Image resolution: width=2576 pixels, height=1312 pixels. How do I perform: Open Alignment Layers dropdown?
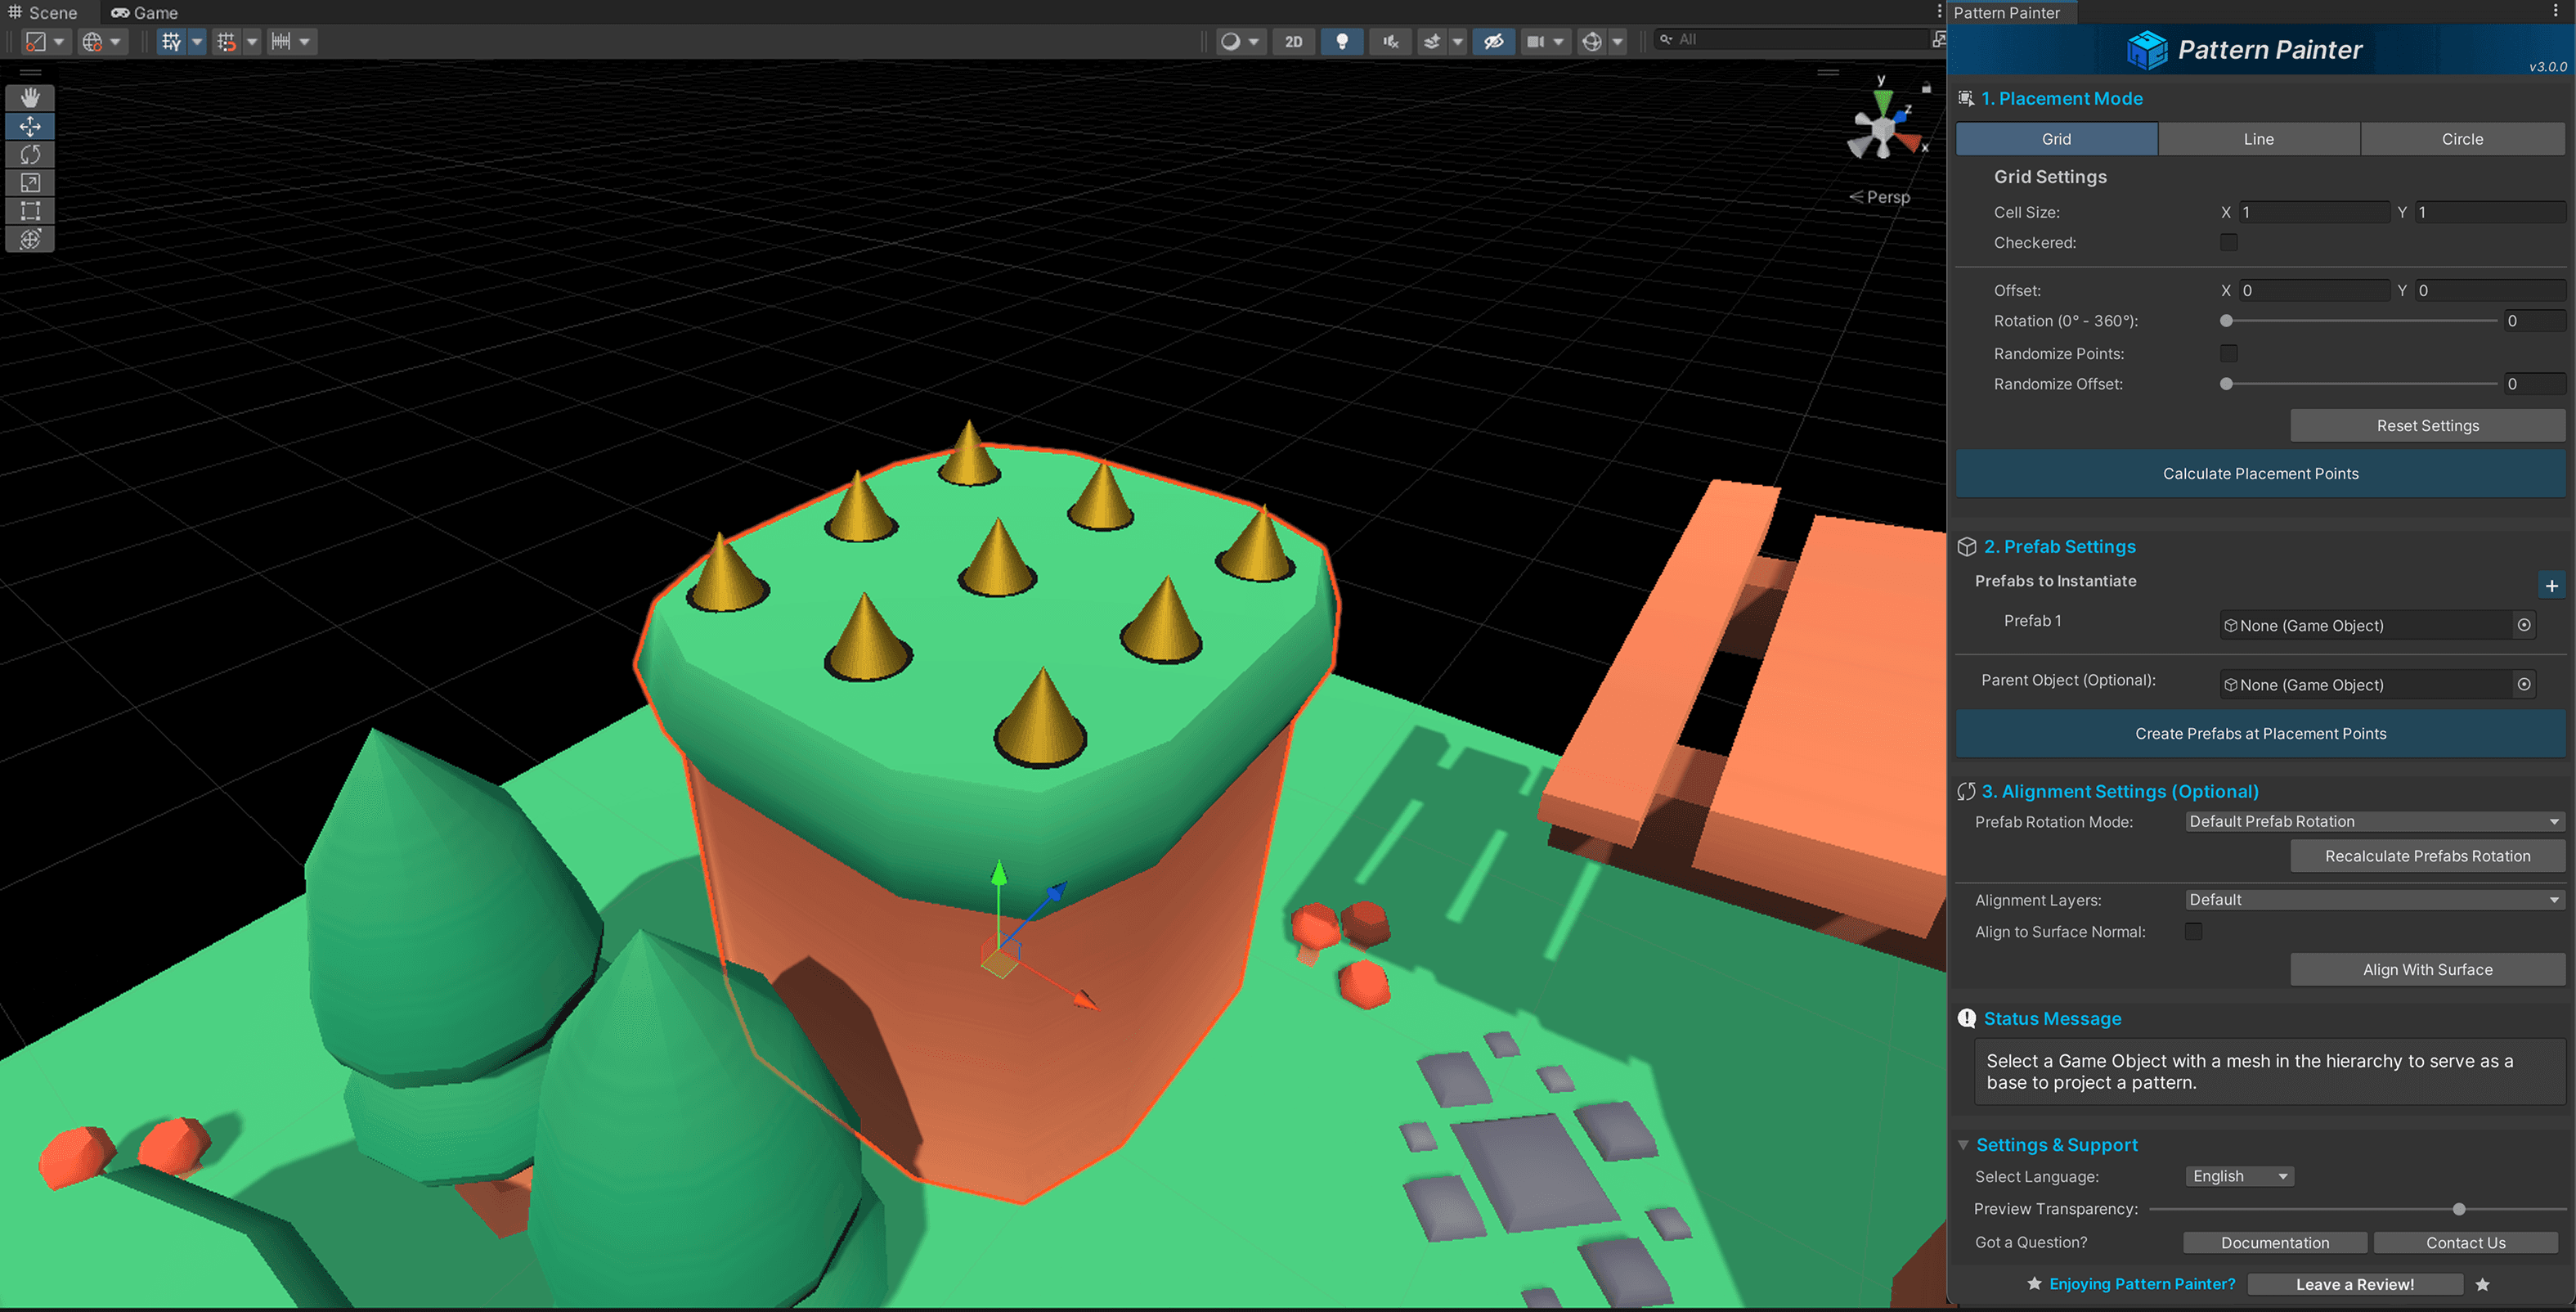(x=2375, y=900)
